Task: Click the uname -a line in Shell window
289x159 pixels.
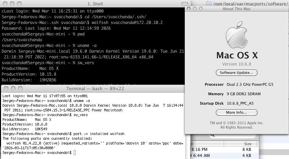Action: (49, 45)
